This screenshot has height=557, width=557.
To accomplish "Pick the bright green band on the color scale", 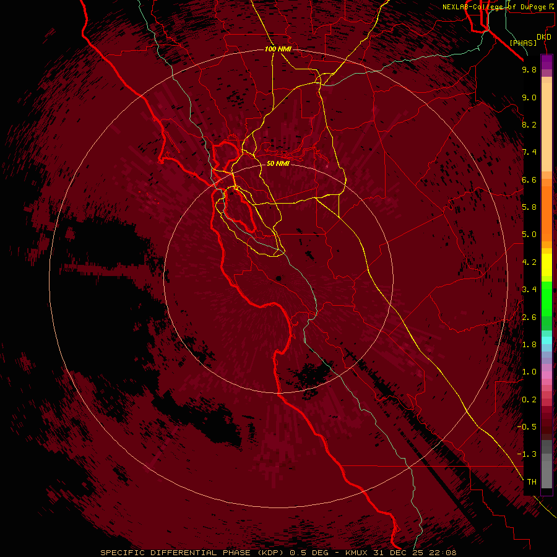I will point(546,299).
